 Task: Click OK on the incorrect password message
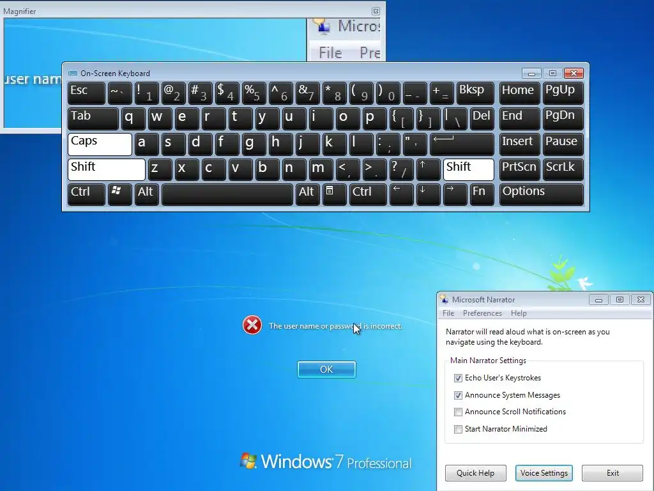(326, 370)
